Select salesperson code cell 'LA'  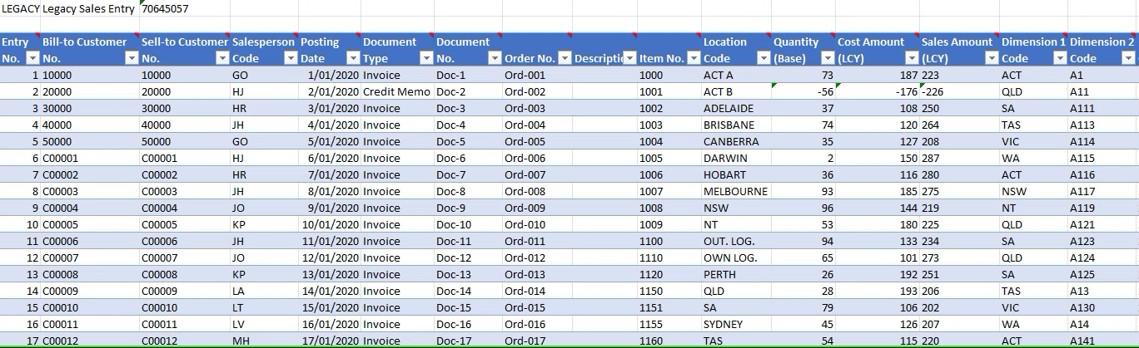(x=264, y=291)
